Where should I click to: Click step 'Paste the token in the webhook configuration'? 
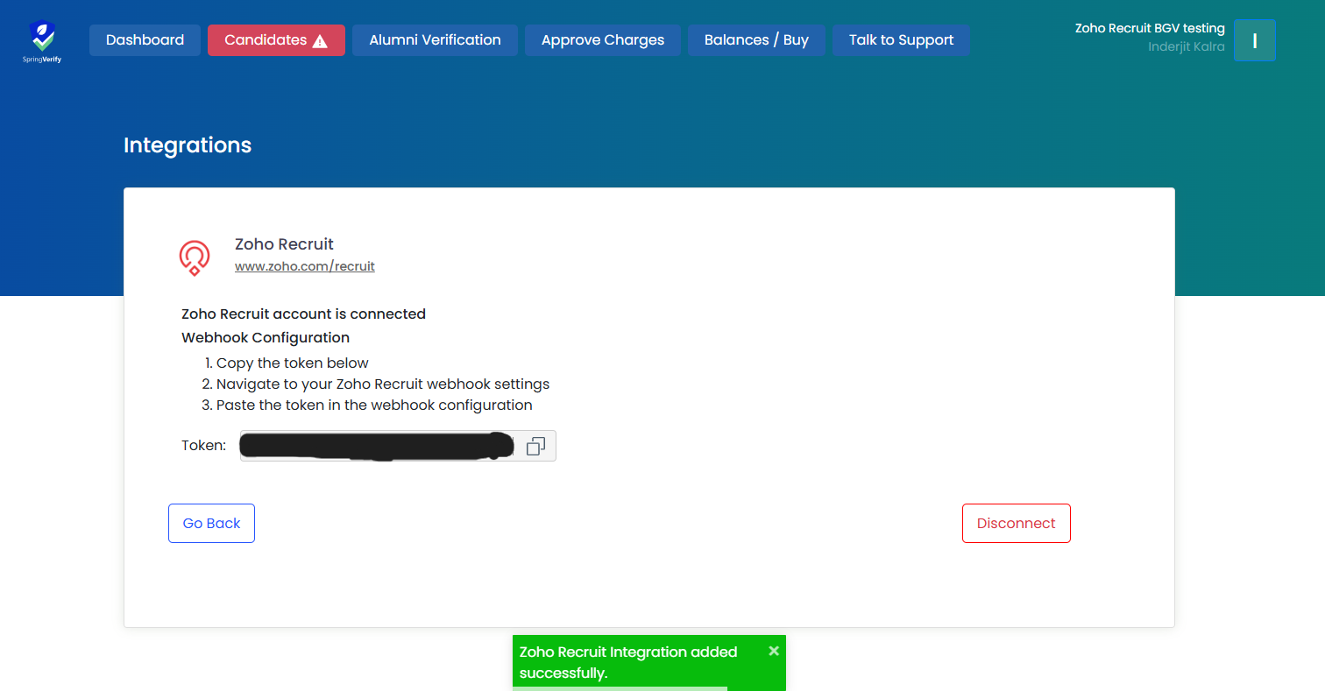tap(374, 405)
